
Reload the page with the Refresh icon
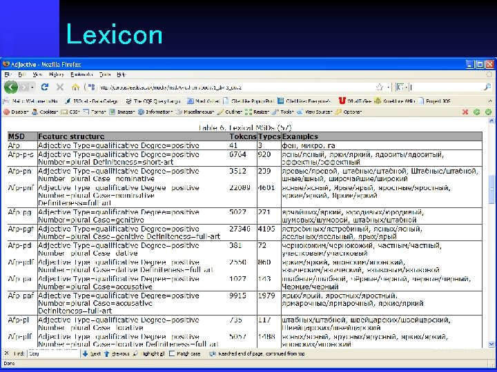[45, 87]
